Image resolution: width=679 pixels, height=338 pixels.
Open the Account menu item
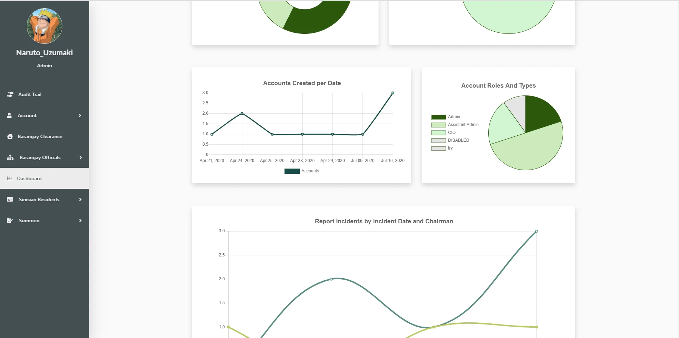click(45, 115)
